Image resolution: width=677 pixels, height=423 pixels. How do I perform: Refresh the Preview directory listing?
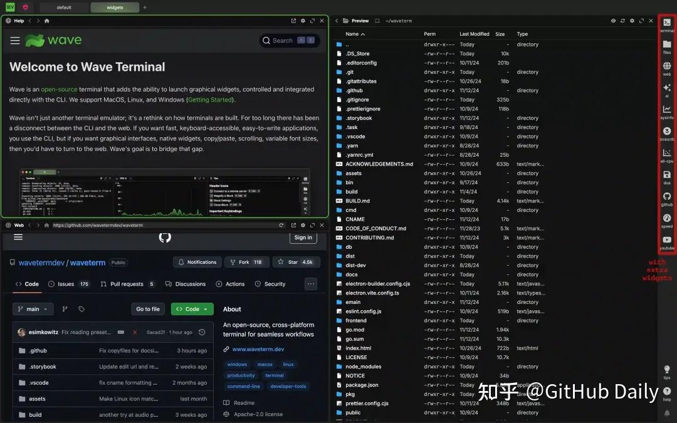[622, 21]
